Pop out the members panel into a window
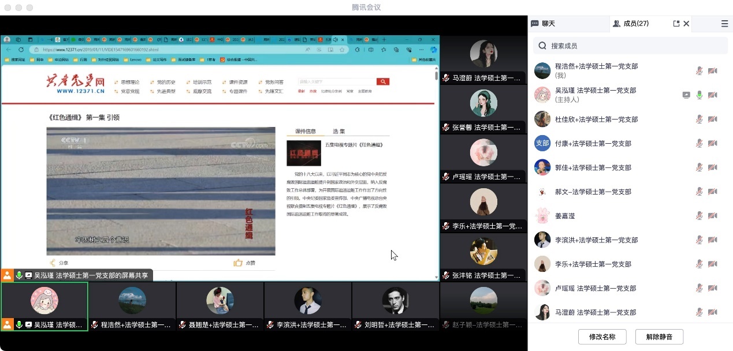This screenshot has height=351, width=733. coord(676,24)
